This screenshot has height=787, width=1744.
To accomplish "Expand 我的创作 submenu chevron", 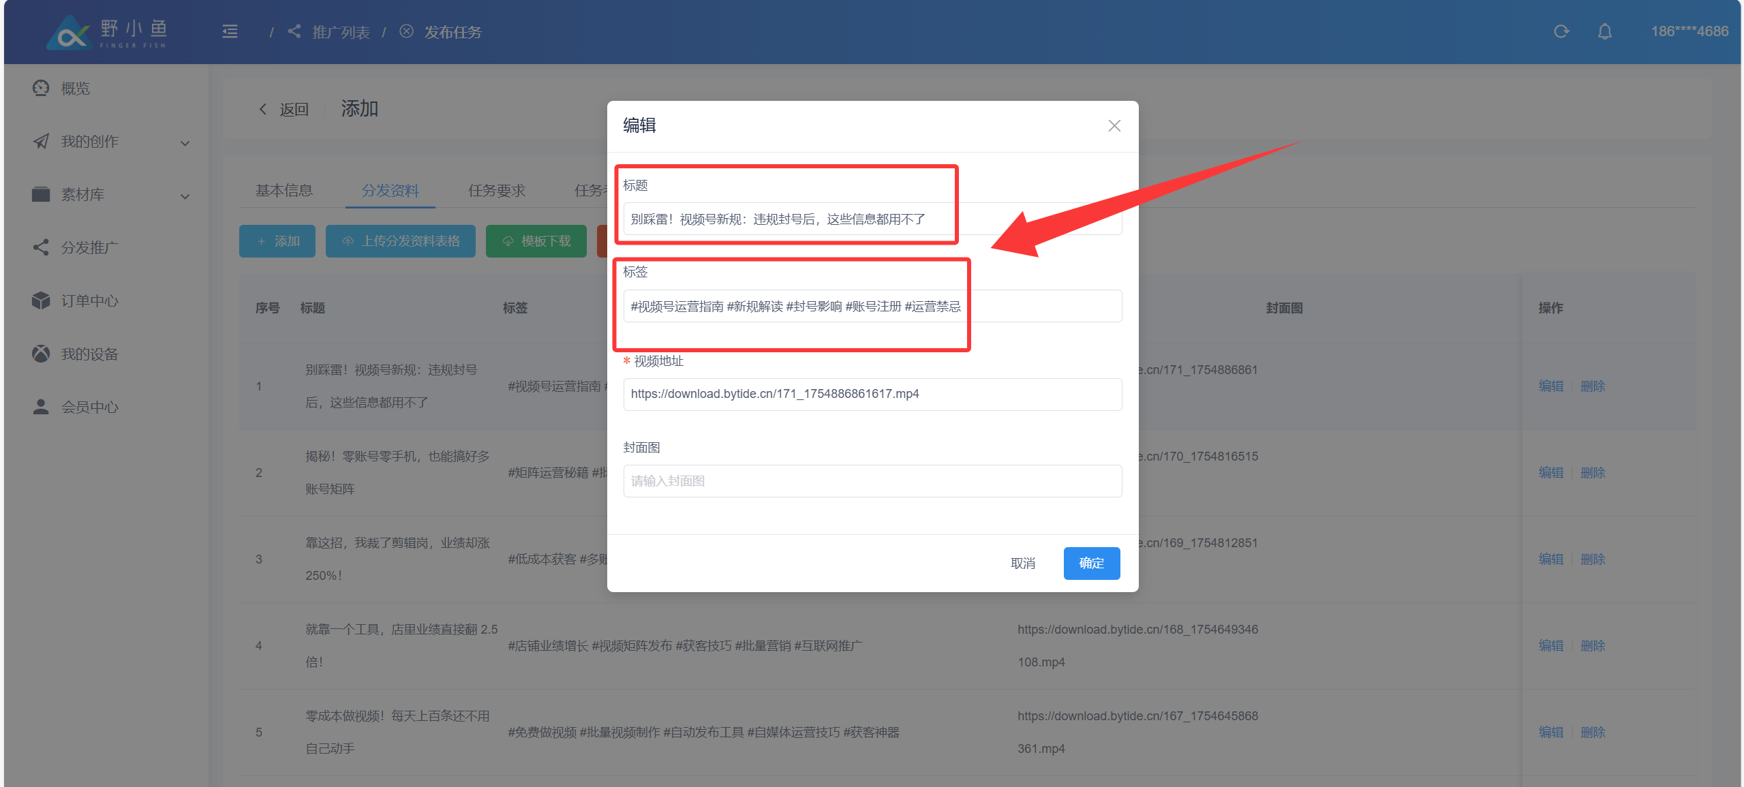I will point(185,143).
